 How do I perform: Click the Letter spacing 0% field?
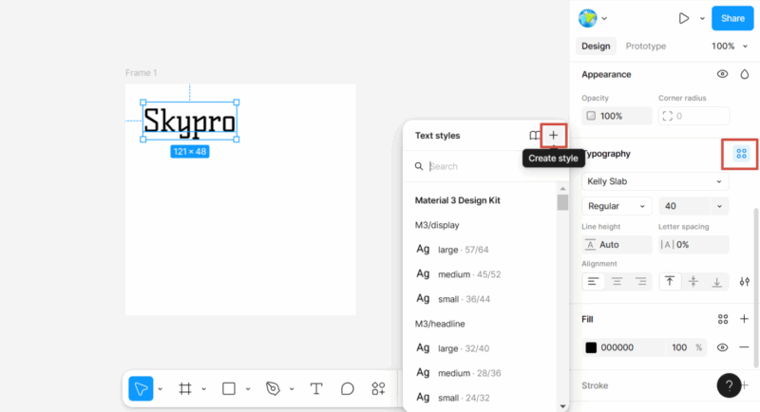693,245
